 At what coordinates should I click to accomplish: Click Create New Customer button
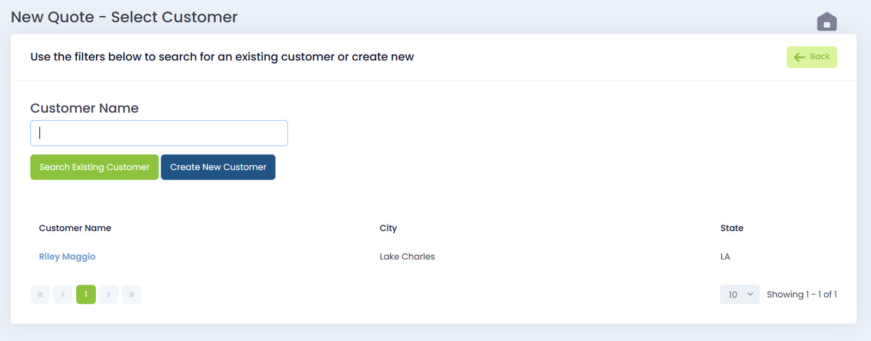218,167
